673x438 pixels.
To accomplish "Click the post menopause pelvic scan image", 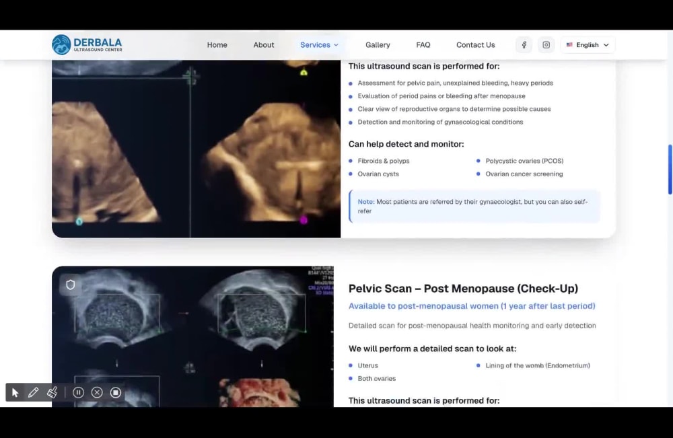I will 192,336.
